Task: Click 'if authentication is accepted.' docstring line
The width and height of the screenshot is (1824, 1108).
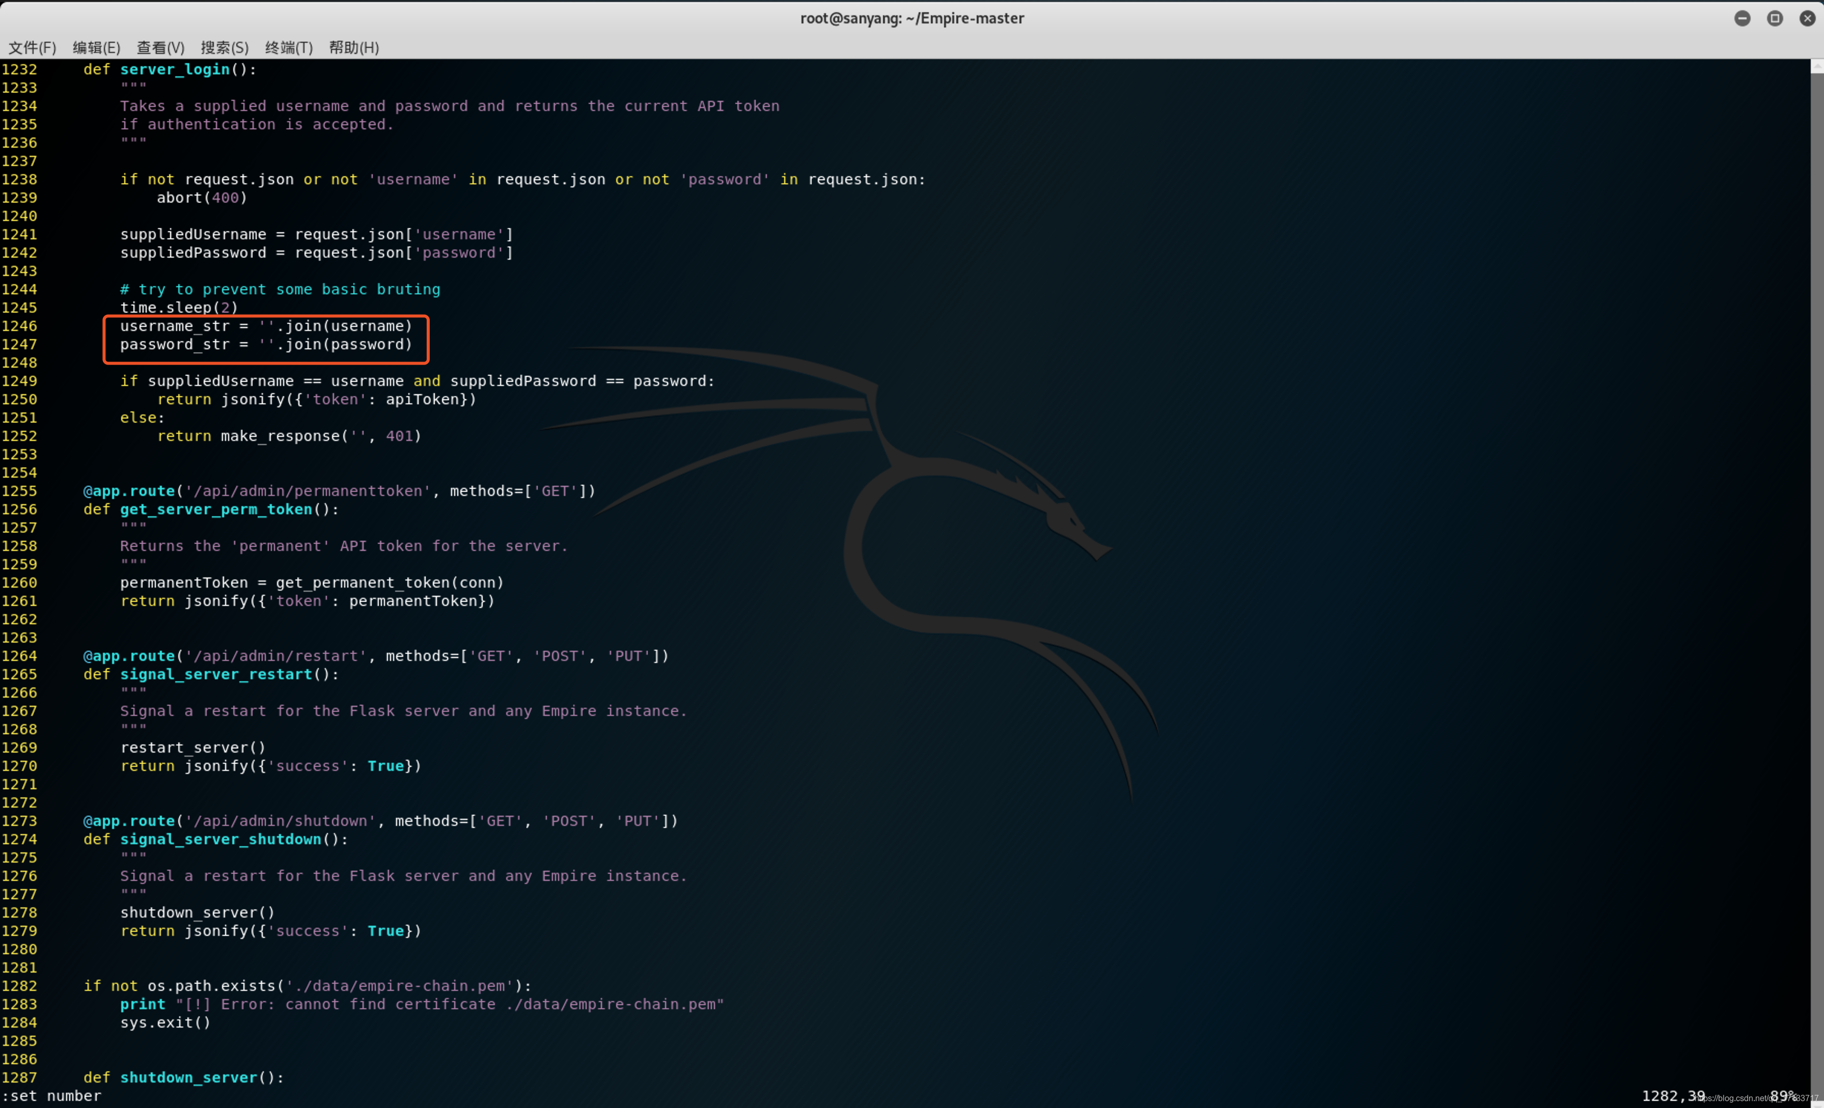Action: click(x=257, y=124)
